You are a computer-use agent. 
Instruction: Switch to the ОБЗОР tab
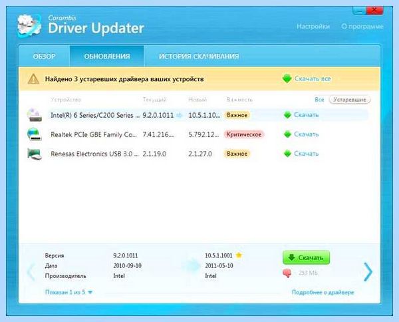(45, 57)
